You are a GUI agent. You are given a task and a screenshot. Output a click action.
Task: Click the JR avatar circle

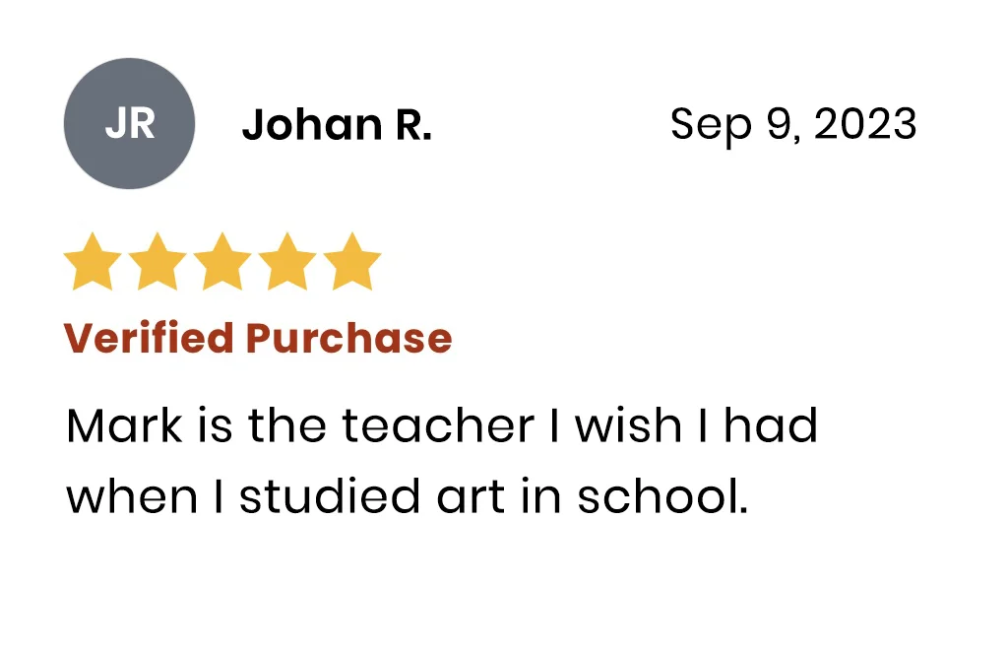point(129,124)
